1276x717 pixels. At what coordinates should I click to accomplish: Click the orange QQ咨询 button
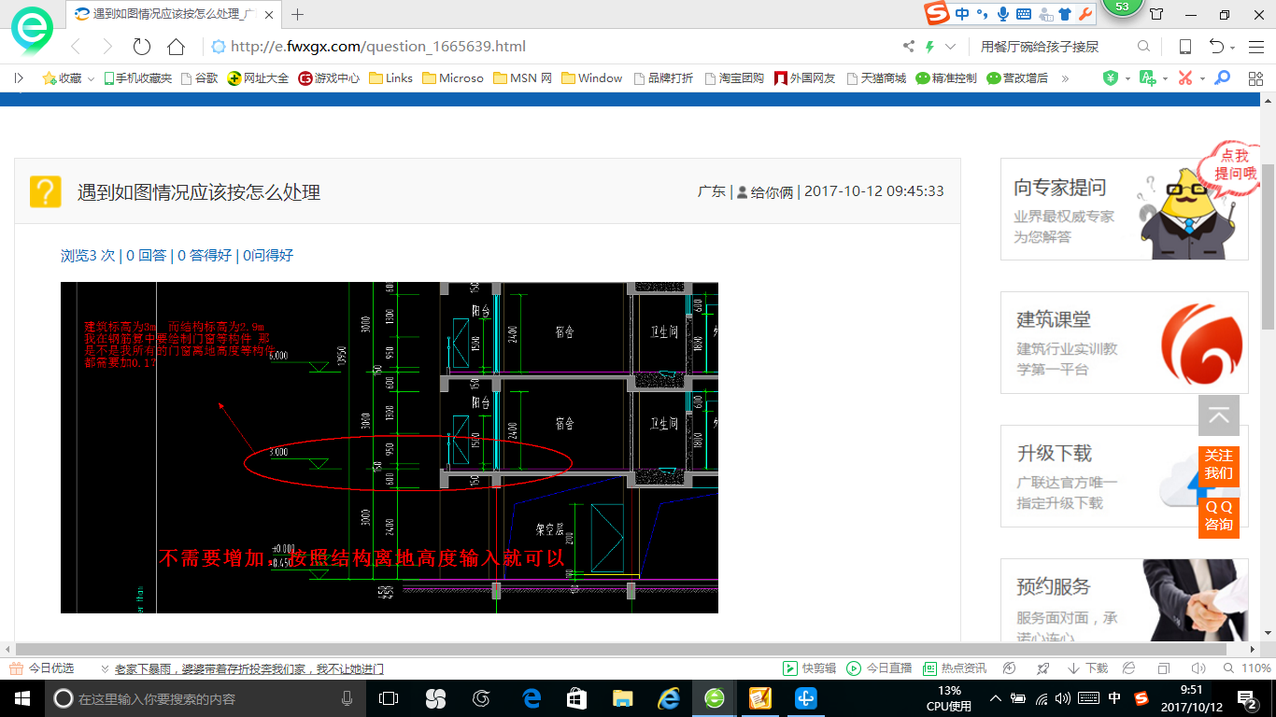[x=1219, y=515]
